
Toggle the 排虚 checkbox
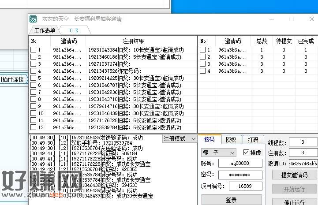click(x=247, y=153)
